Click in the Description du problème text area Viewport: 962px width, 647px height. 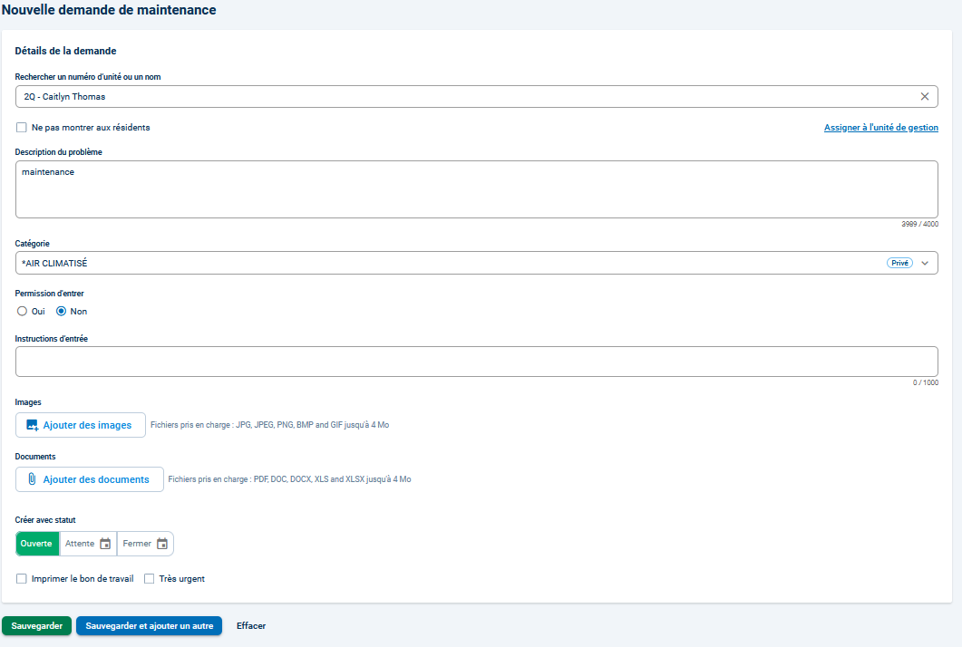point(477,189)
